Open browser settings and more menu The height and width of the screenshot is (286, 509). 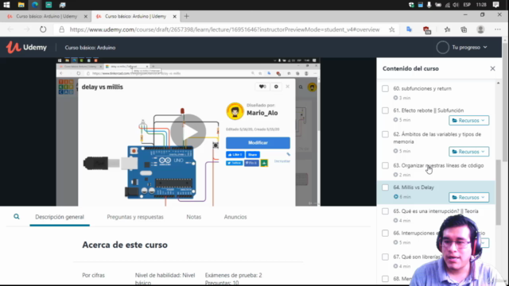click(497, 29)
